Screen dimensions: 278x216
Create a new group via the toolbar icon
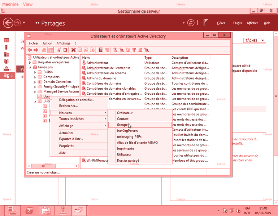tap(122, 50)
